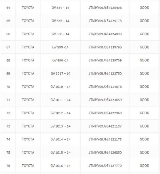Select the row number 71 cell
This screenshot has width=160, height=174.
coord(8,100)
